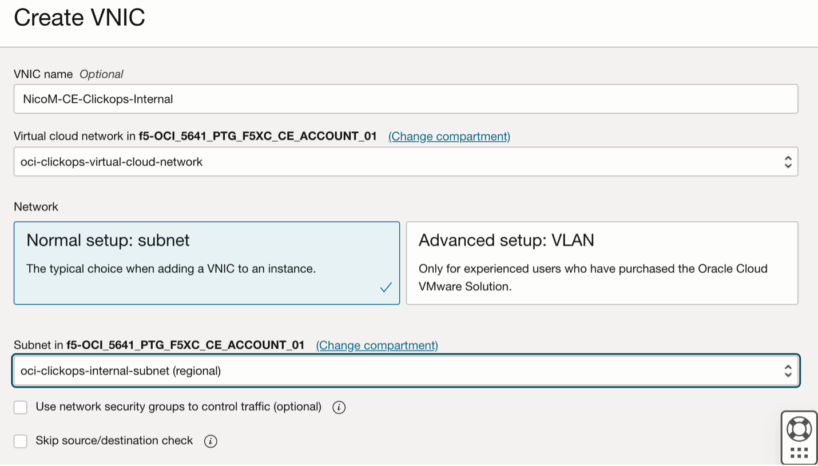Click the typical choice description text

[171, 269]
